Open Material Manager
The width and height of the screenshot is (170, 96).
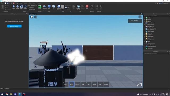pyautogui.click(x=59, y=6)
